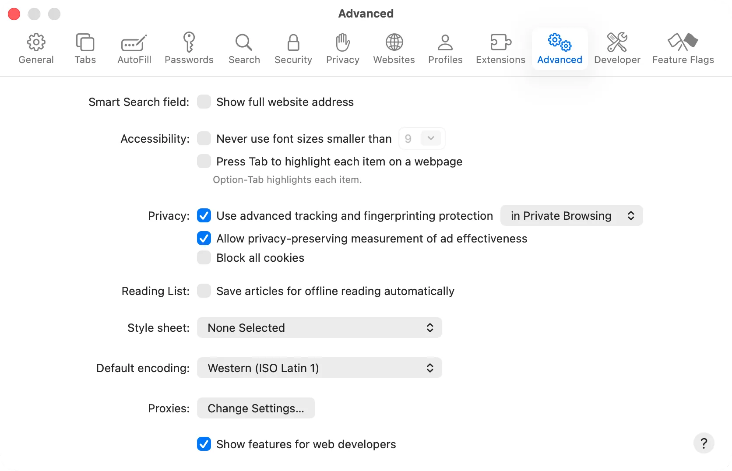Uncheck privacy-preserving measurement of ad effectiveness
Image resolution: width=732 pixels, height=471 pixels.
tap(204, 239)
